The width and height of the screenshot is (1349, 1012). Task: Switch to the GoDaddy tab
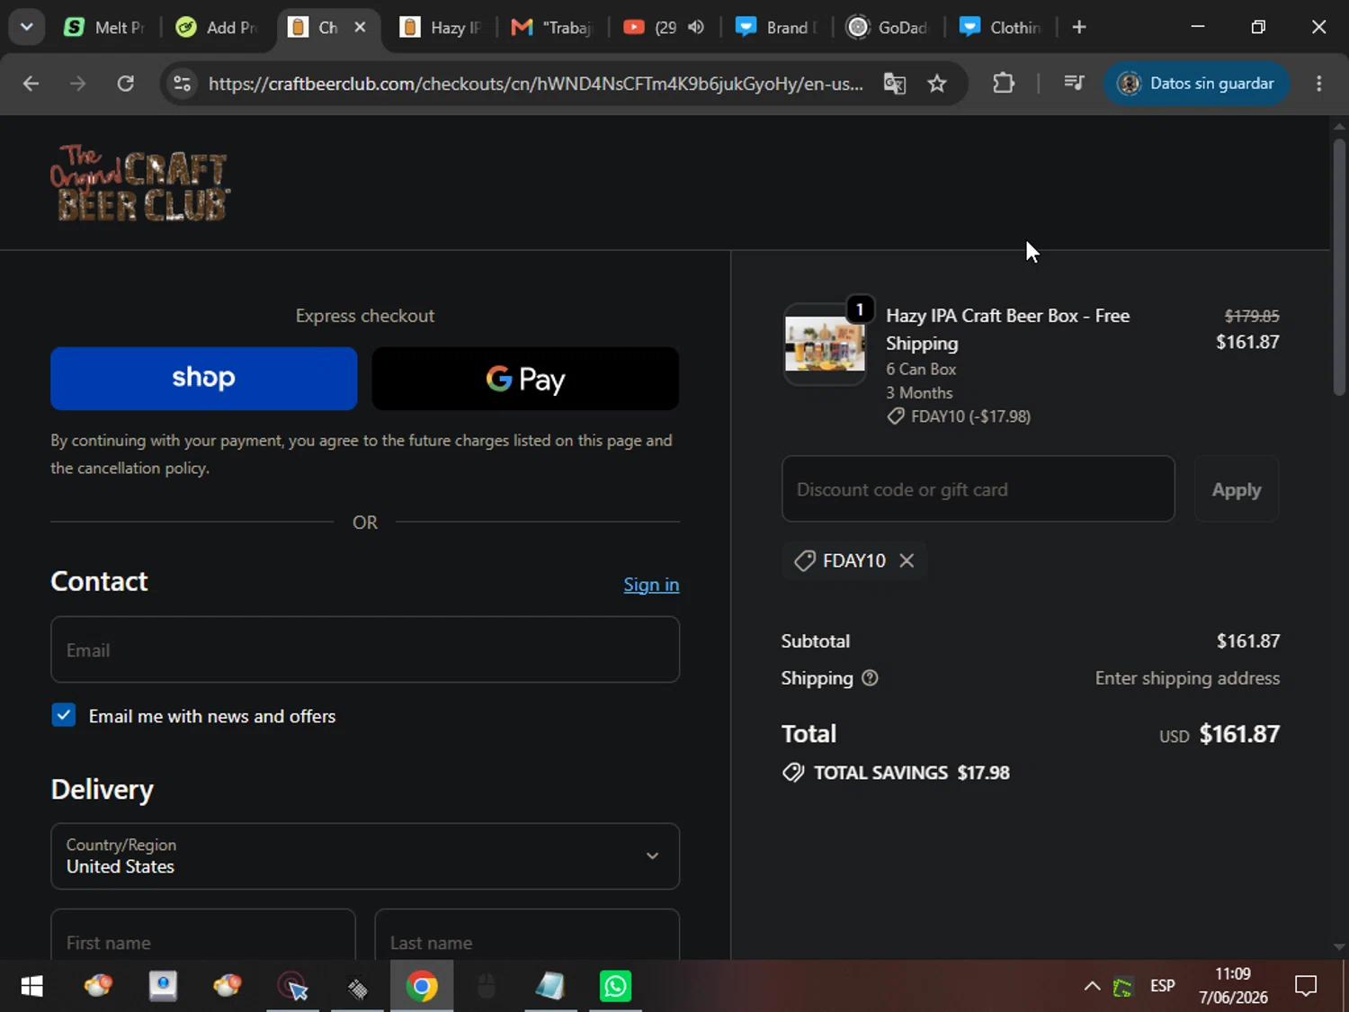(887, 27)
